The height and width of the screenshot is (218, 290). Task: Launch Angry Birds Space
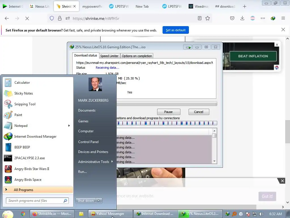pyautogui.click(x=38, y=179)
